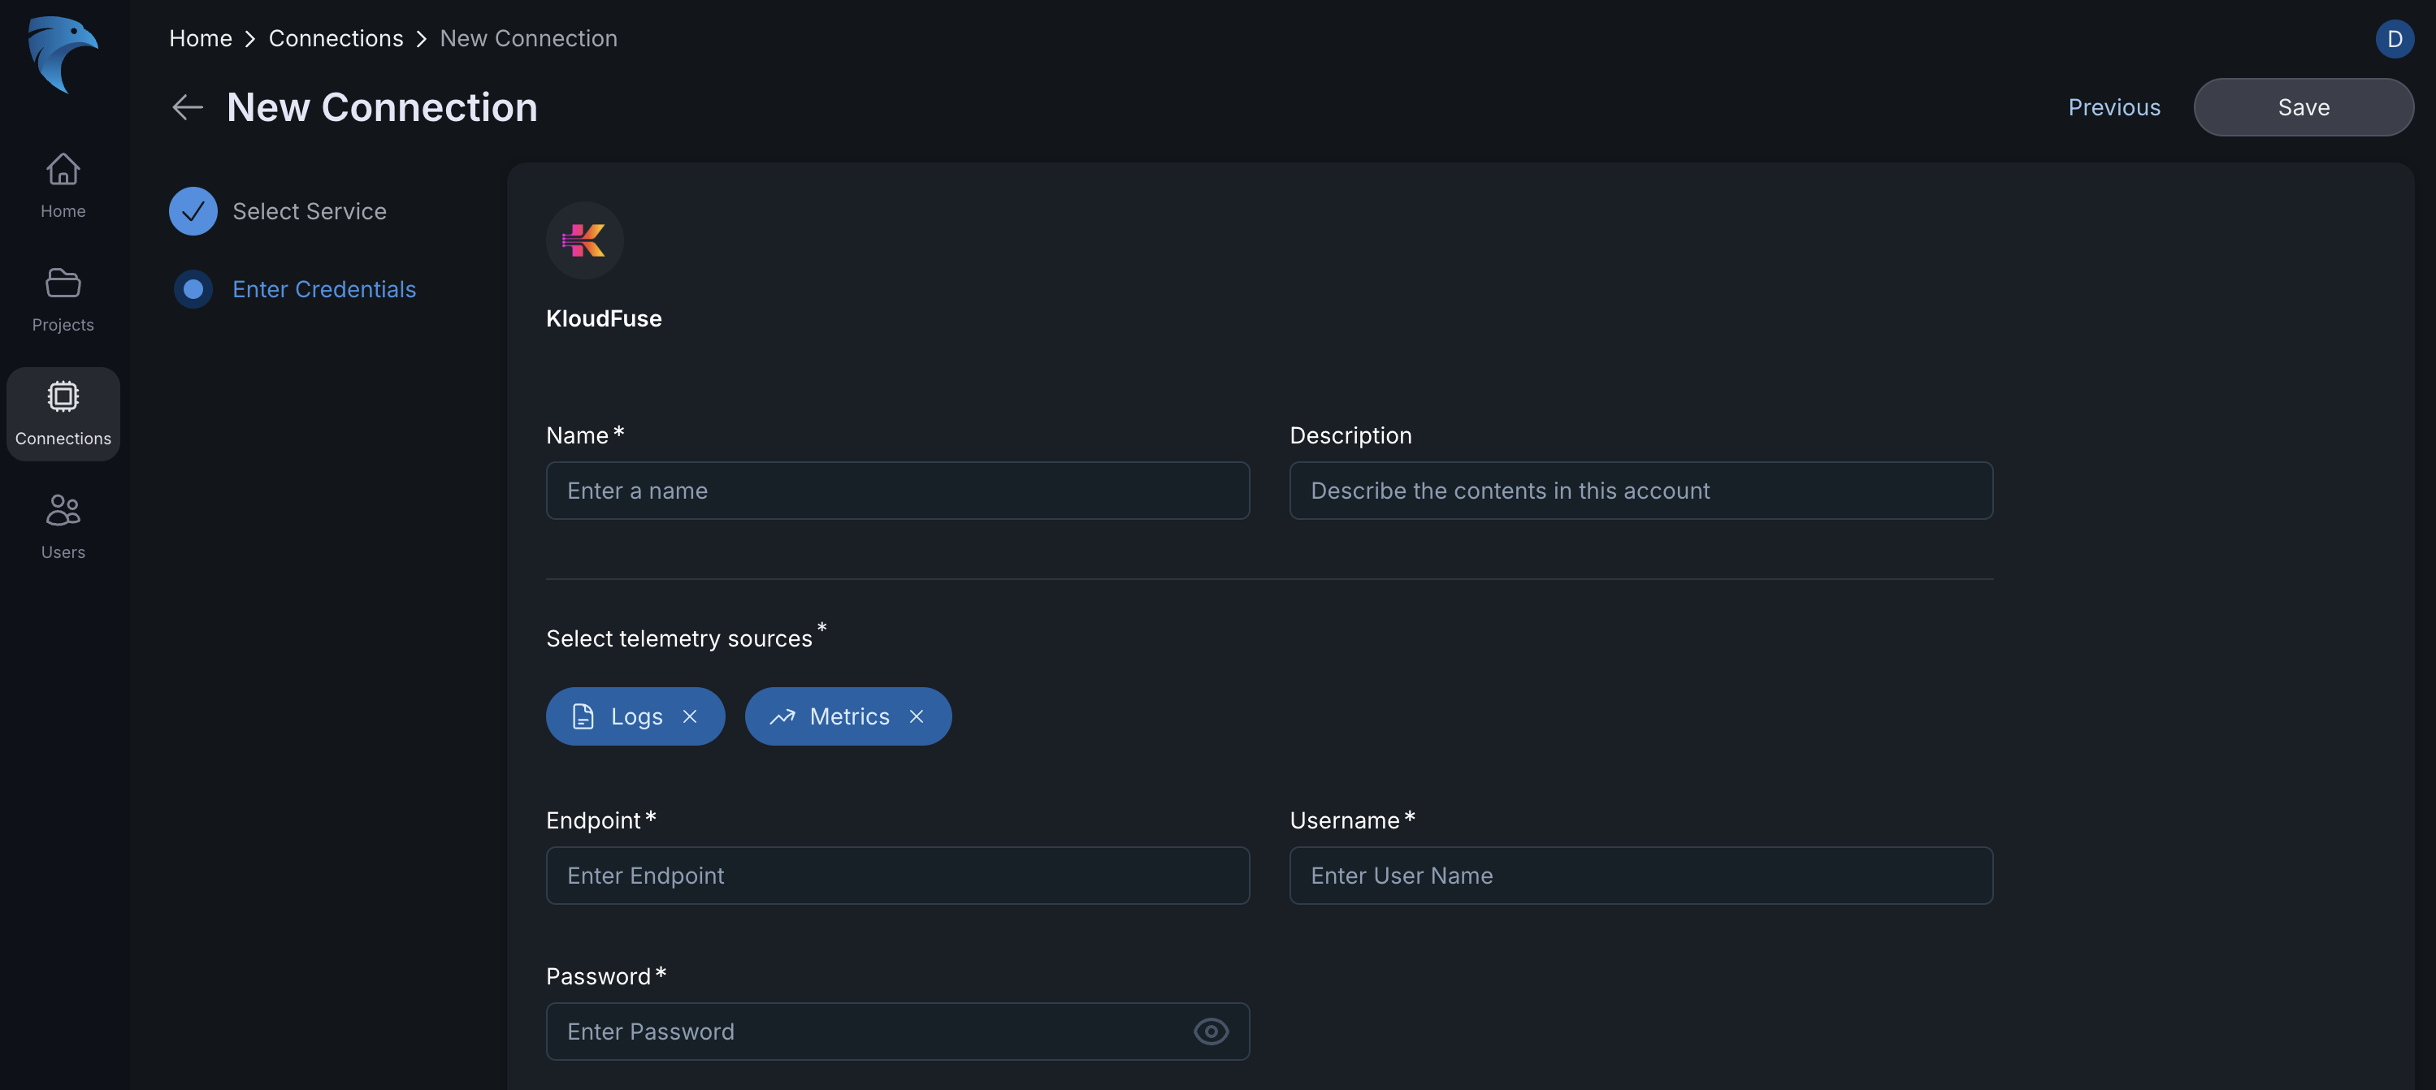This screenshot has width=2436, height=1090.
Task: Focus the Enter a name field
Action: pos(896,491)
